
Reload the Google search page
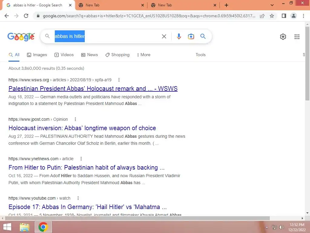coord(26,16)
